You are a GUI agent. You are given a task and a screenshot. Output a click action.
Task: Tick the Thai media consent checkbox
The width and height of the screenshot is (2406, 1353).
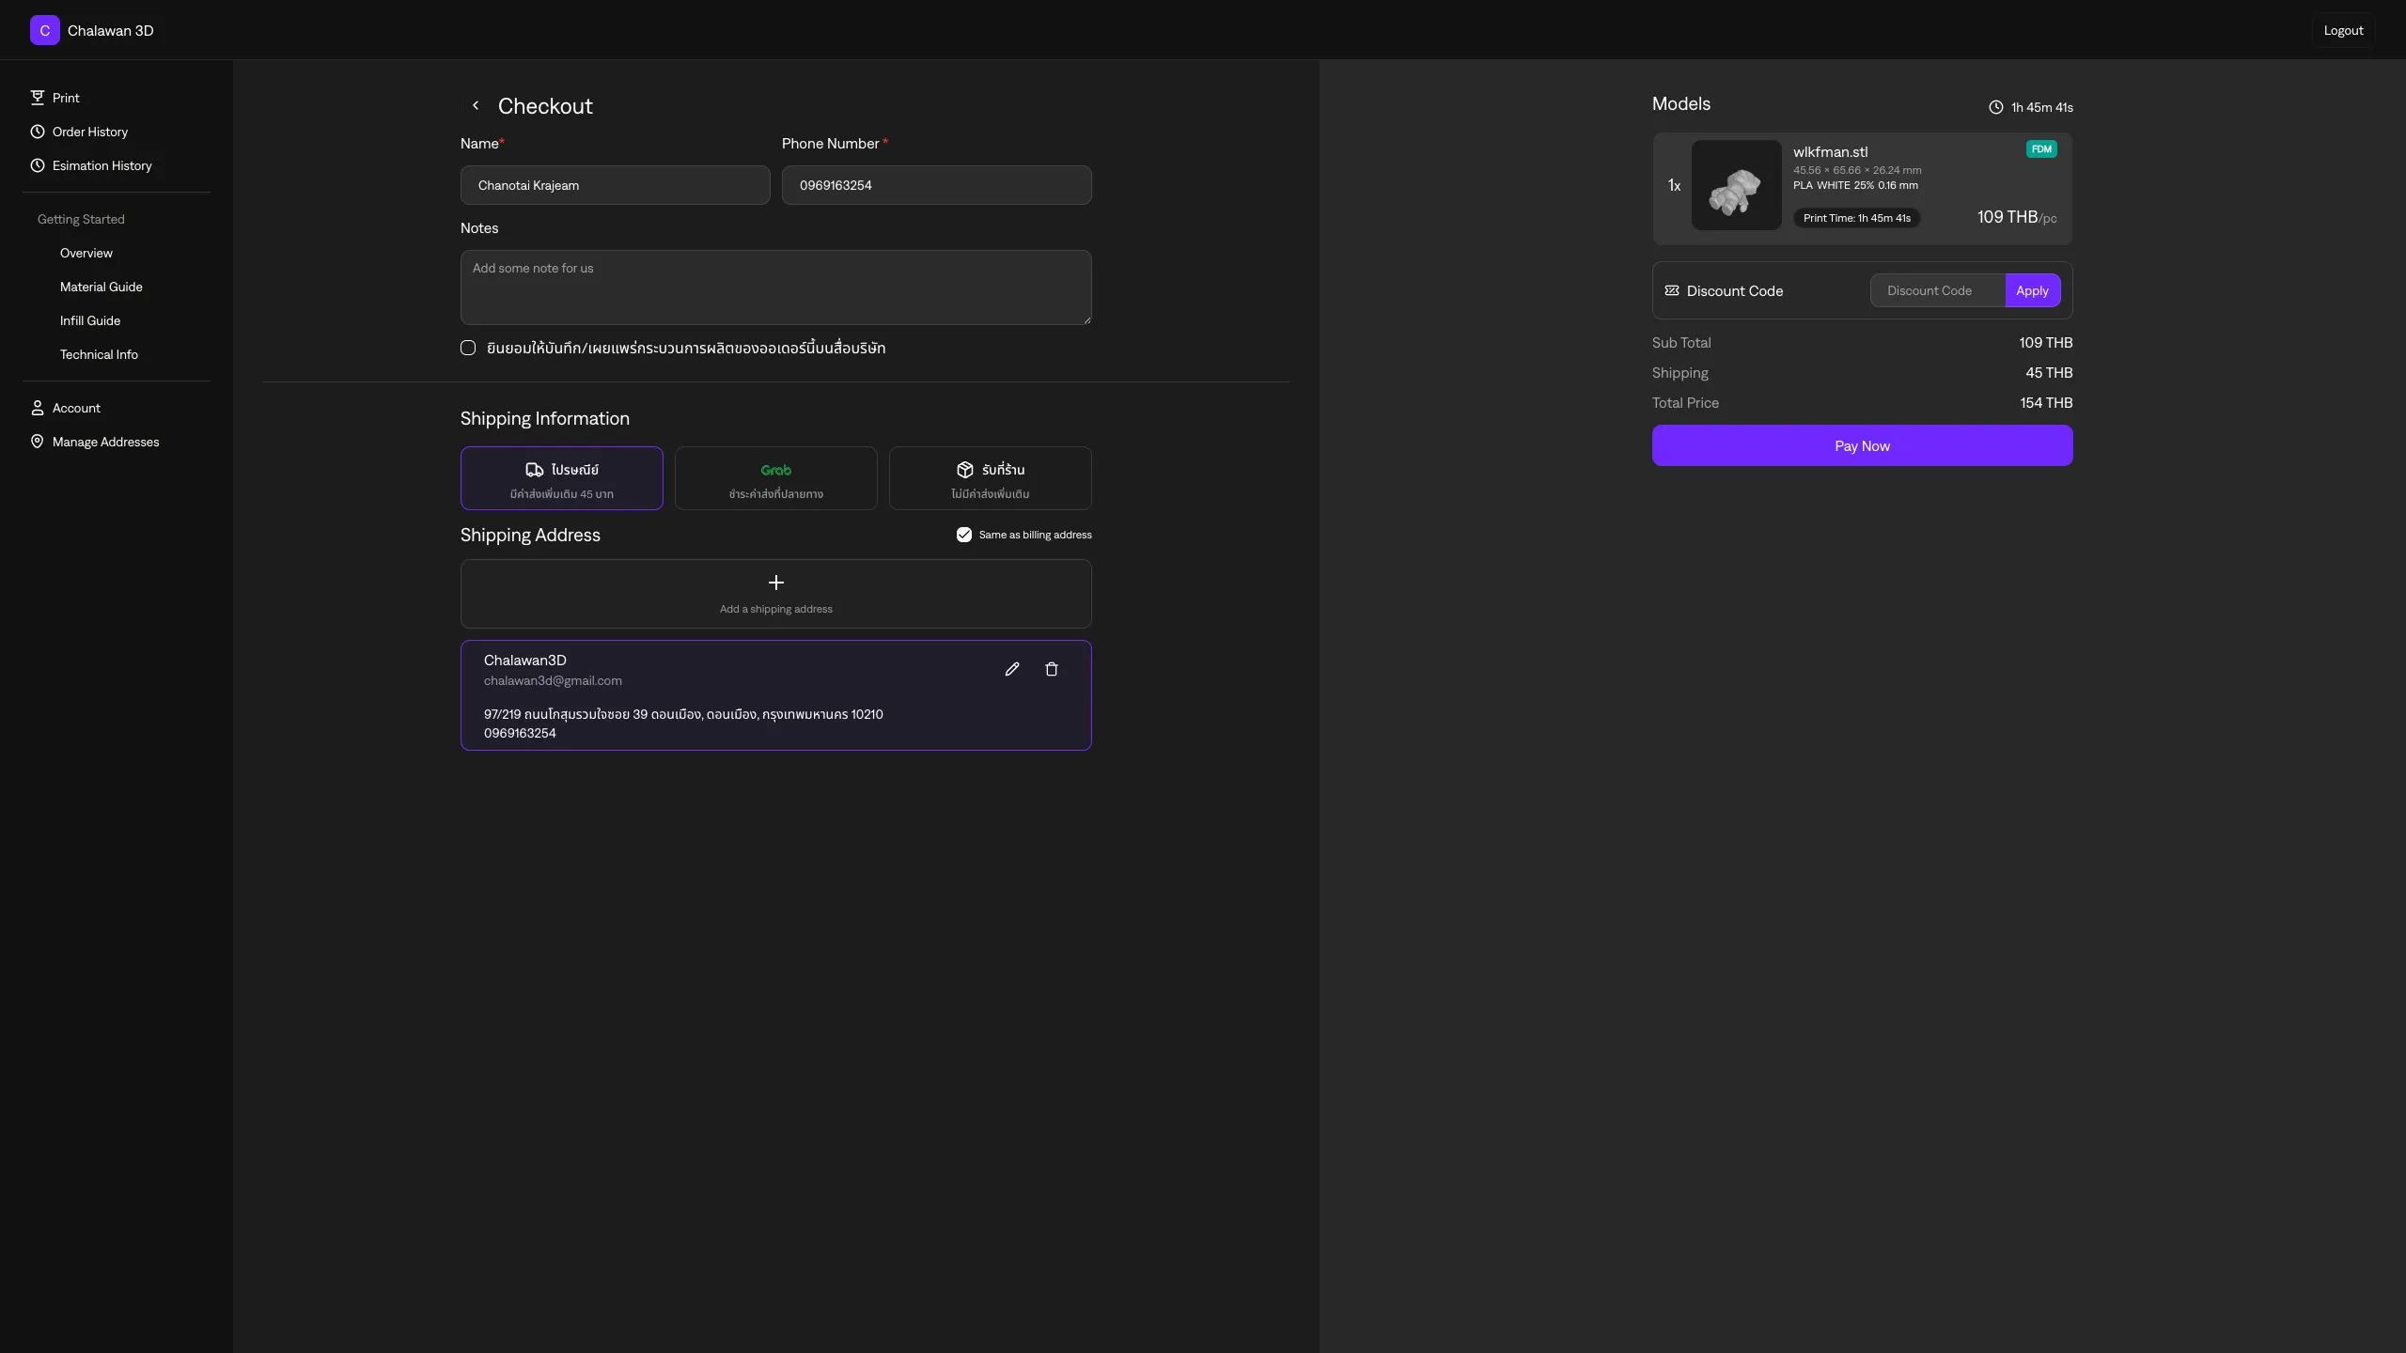pyautogui.click(x=468, y=348)
